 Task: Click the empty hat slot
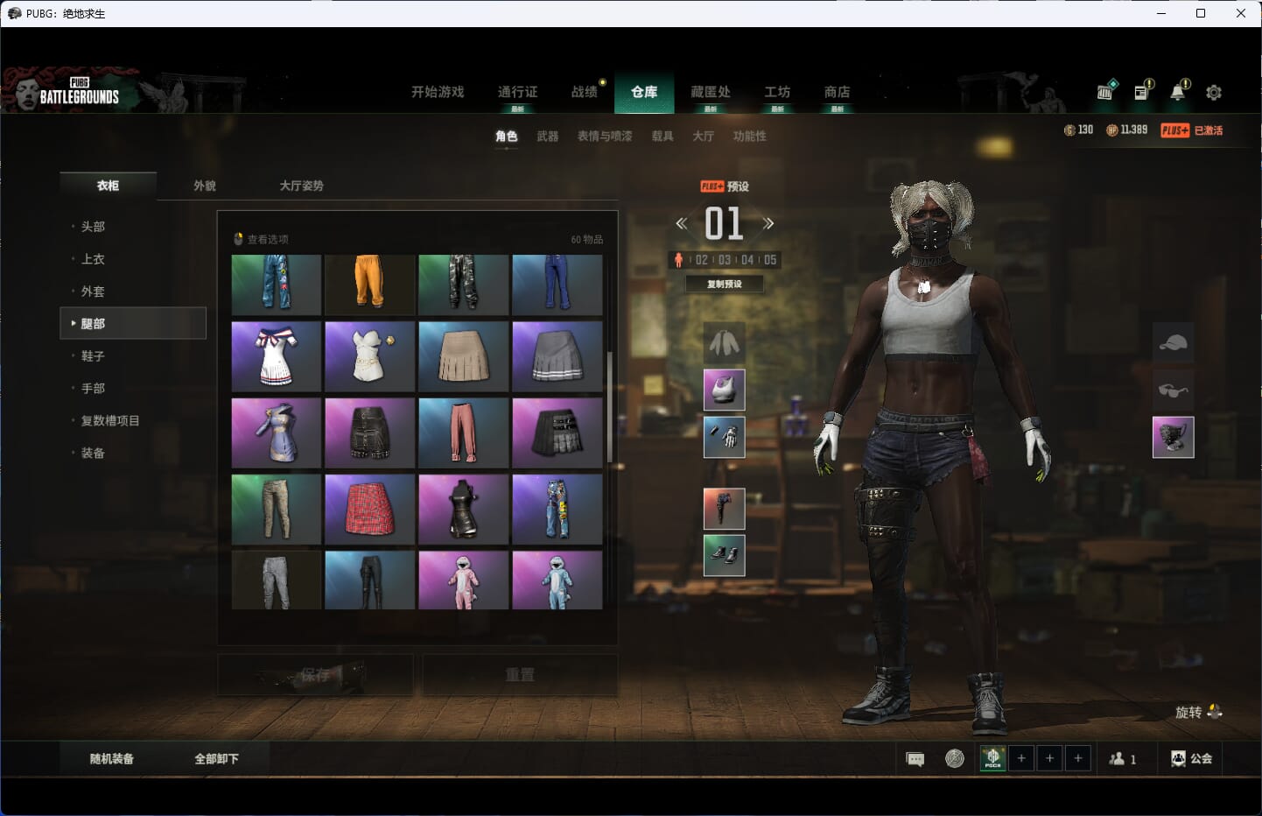1174,343
